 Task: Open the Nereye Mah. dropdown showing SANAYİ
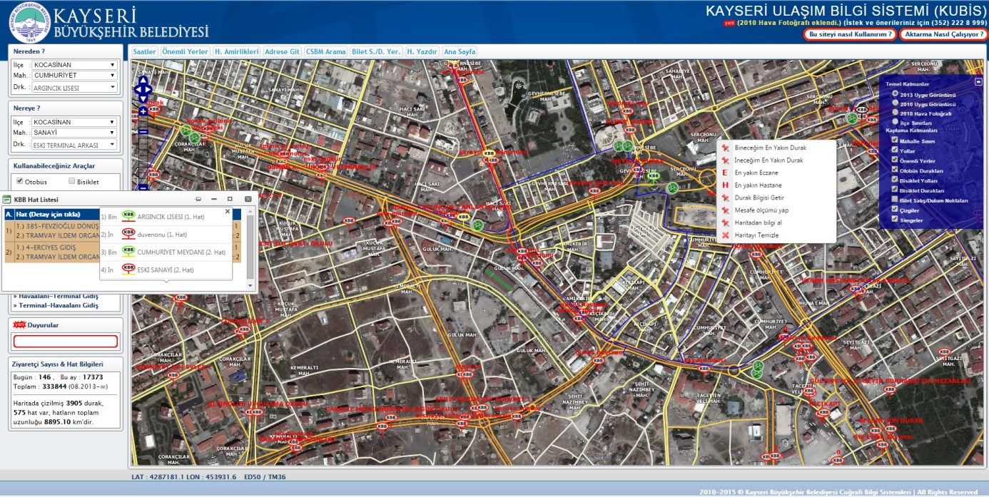[x=74, y=132]
